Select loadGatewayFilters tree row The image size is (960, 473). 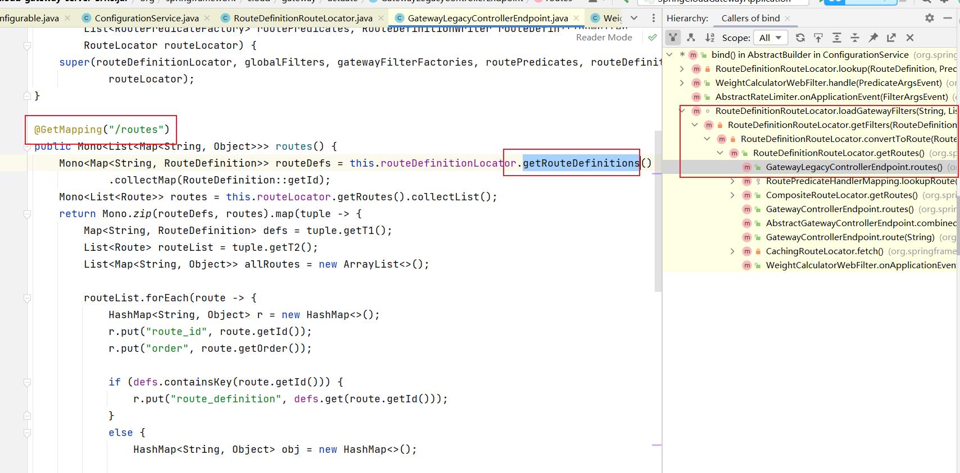click(811, 111)
